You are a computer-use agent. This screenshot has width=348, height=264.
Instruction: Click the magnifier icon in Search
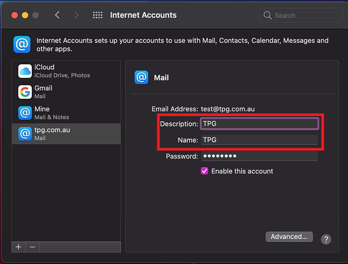point(268,15)
